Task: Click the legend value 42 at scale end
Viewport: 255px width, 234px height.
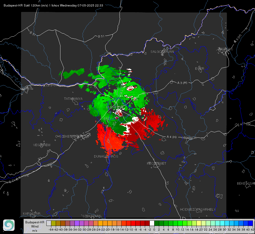Action: 253,230
